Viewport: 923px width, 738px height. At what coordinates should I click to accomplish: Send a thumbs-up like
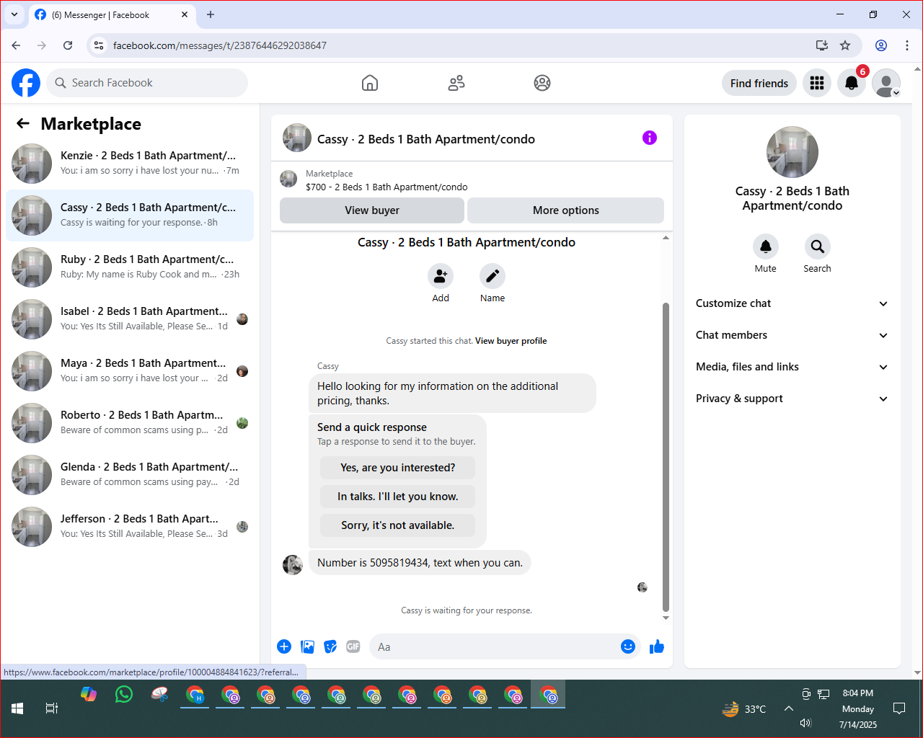tap(657, 646)
